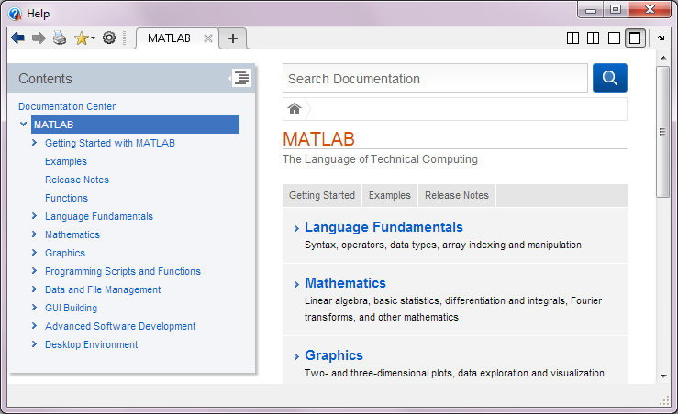This screenshot has height=414, width=678.
Task: Minimize the Help window
Action: pyautogui.click(x=591, y=9)
